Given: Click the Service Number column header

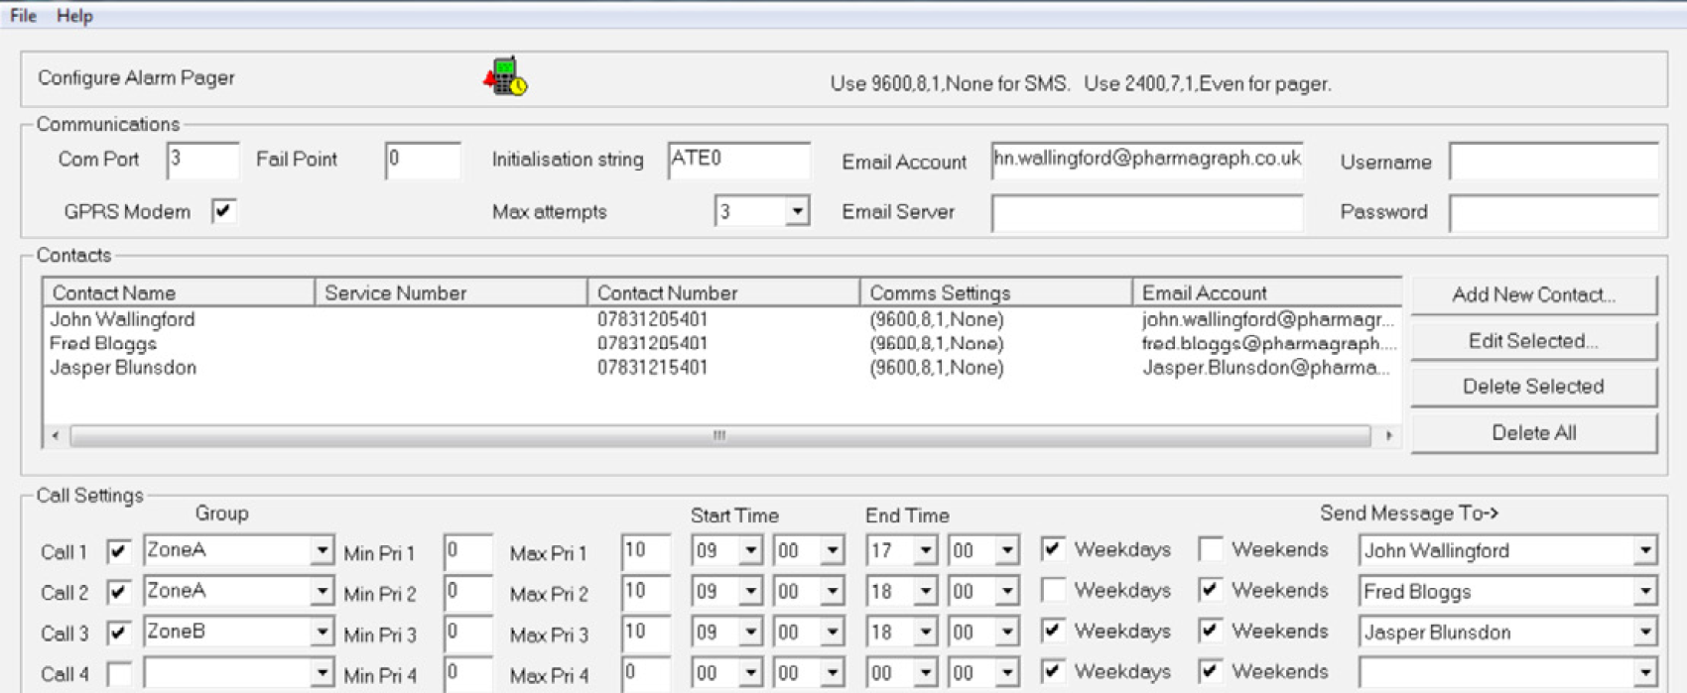Looking at the screenshot, I should coord(451,292).
